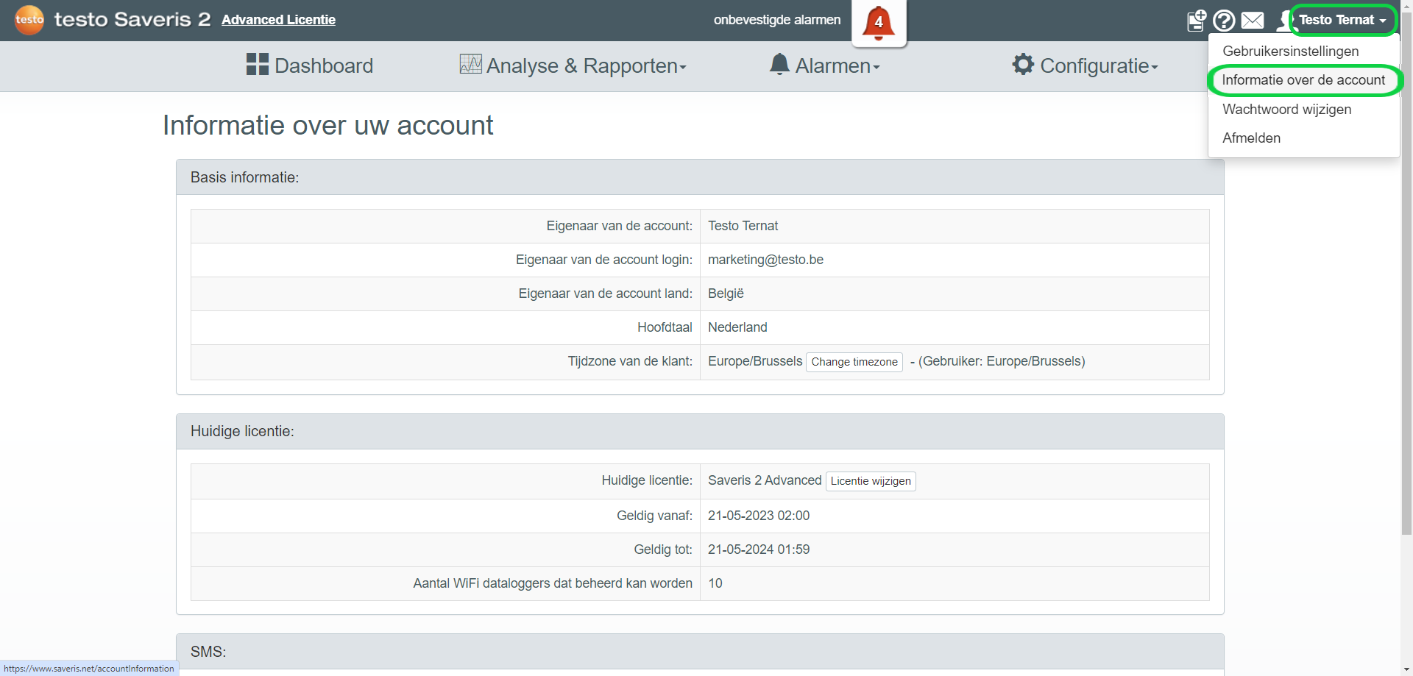Click the Eigenaar van de account land label
The height and width of the screenshot is (676, 1413).
point(606,293)
